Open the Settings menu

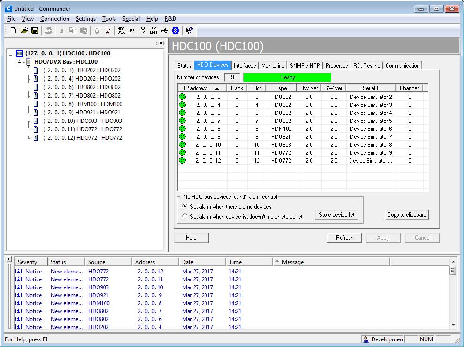click(x=85, y=19)
